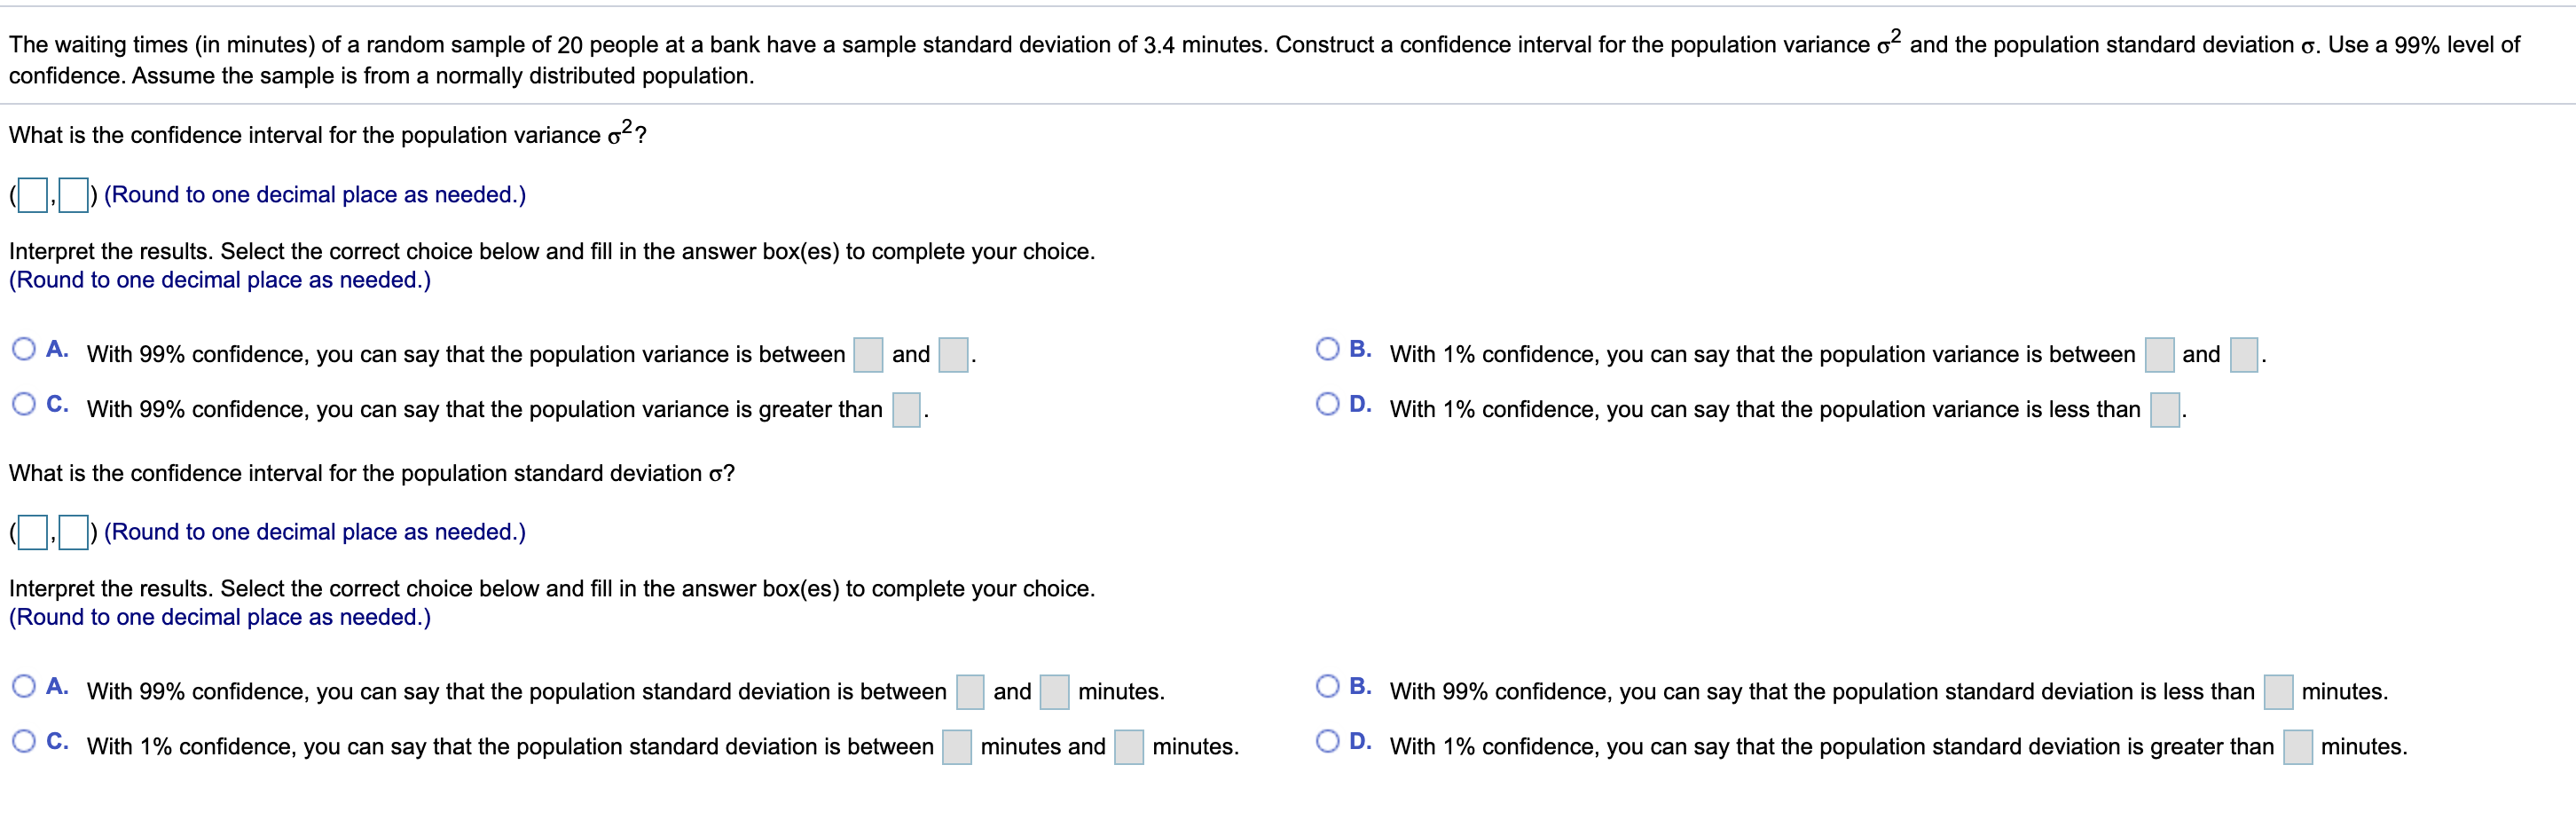This screenshot has width=2576, height=836.
Task: Click the lower bound box for variance interval
Action: [33, 195]
